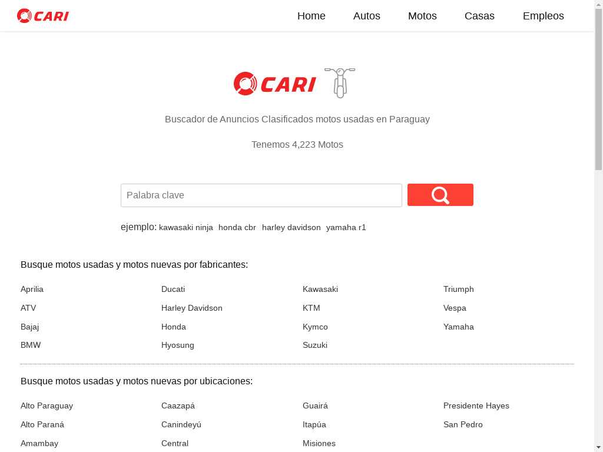Image resolution: width=603 pixels, height=452 pixels.
Task: Click the scrollbar down arrow
Action: tap(598, 448)
